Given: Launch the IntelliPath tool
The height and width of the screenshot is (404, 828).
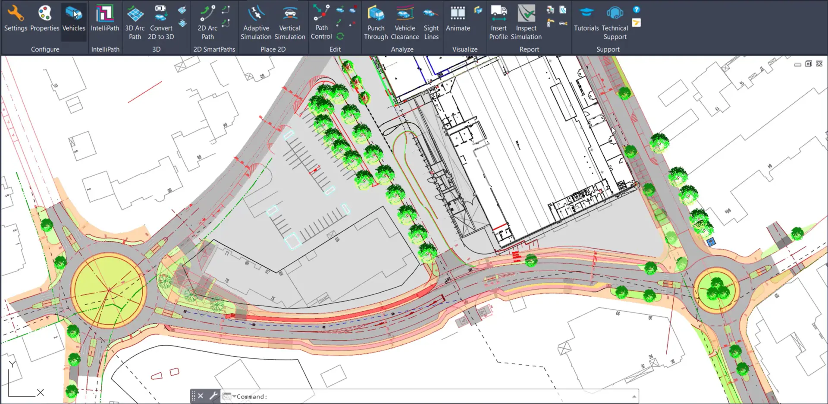Looking at the screenshot, I should pos(105,19).
